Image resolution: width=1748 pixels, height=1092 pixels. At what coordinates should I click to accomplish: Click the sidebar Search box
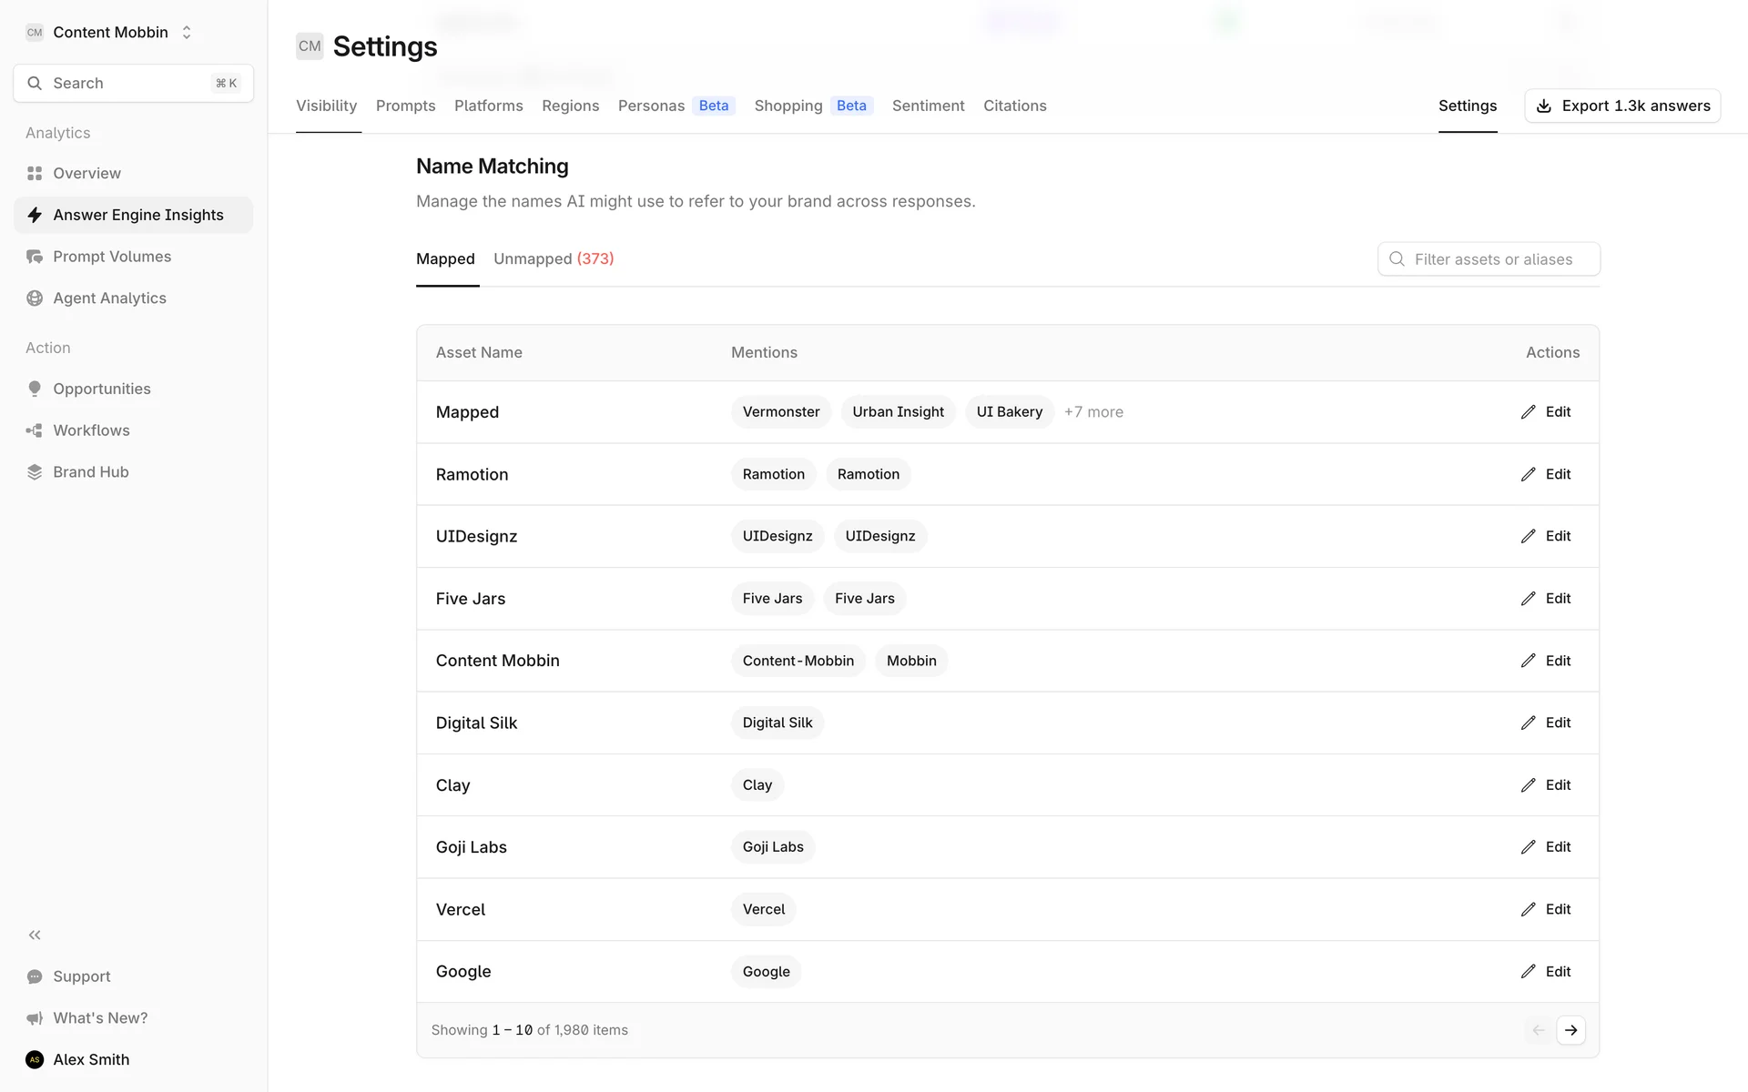pyautogui.click(x=133, y=83)
